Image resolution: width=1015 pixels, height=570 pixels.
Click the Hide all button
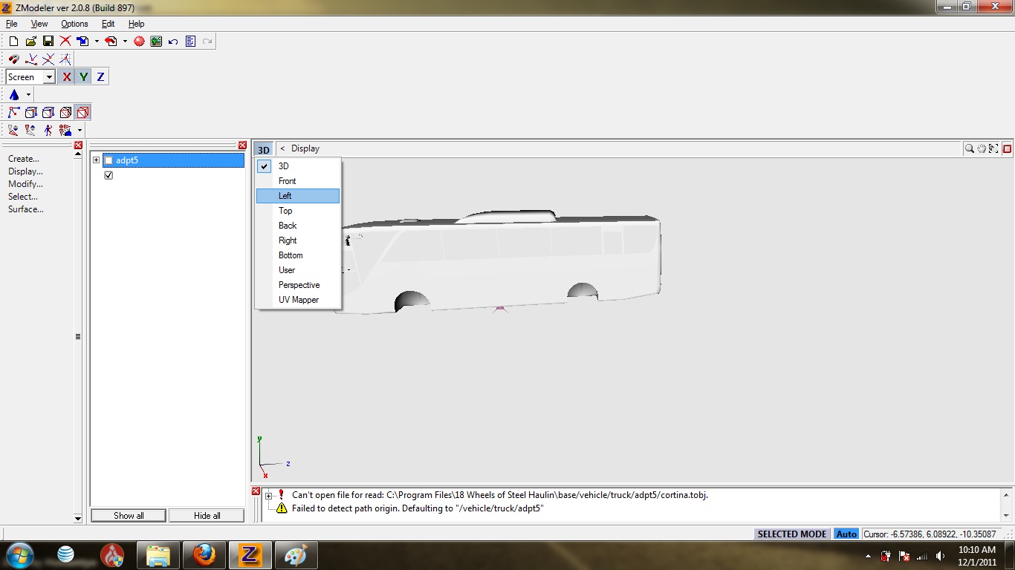point(206,515)
